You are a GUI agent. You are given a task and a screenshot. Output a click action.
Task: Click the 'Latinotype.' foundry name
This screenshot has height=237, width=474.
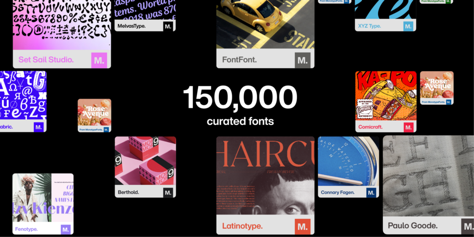[x=242, y=226]
